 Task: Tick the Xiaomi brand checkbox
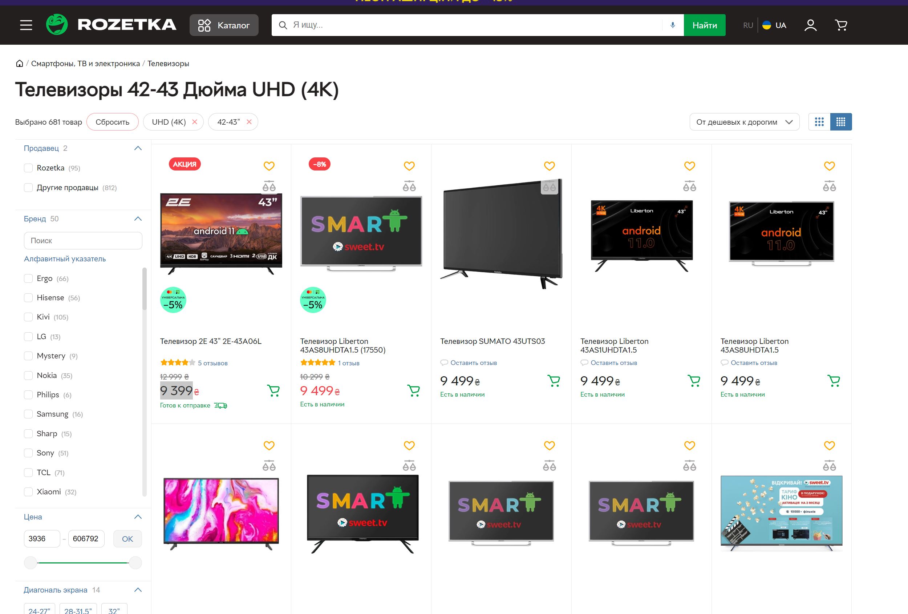tap(28, 492)
